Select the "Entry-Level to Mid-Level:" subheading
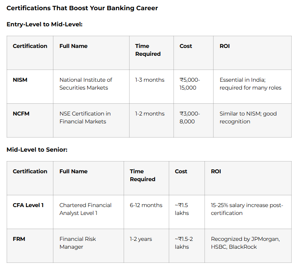 [x=44, y=24]
